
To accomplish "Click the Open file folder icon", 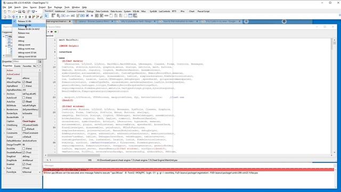I will pyautogui.click(x=13, y=12).
